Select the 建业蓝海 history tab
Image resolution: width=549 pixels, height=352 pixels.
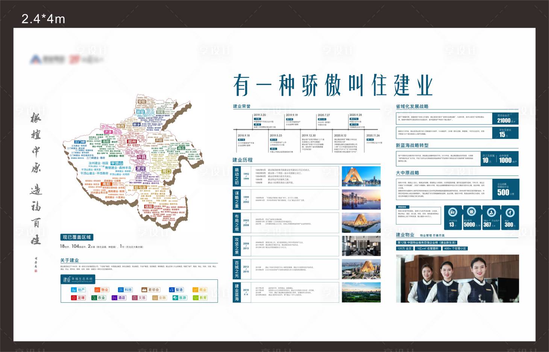pyautogui.click(x=237, y=293)
